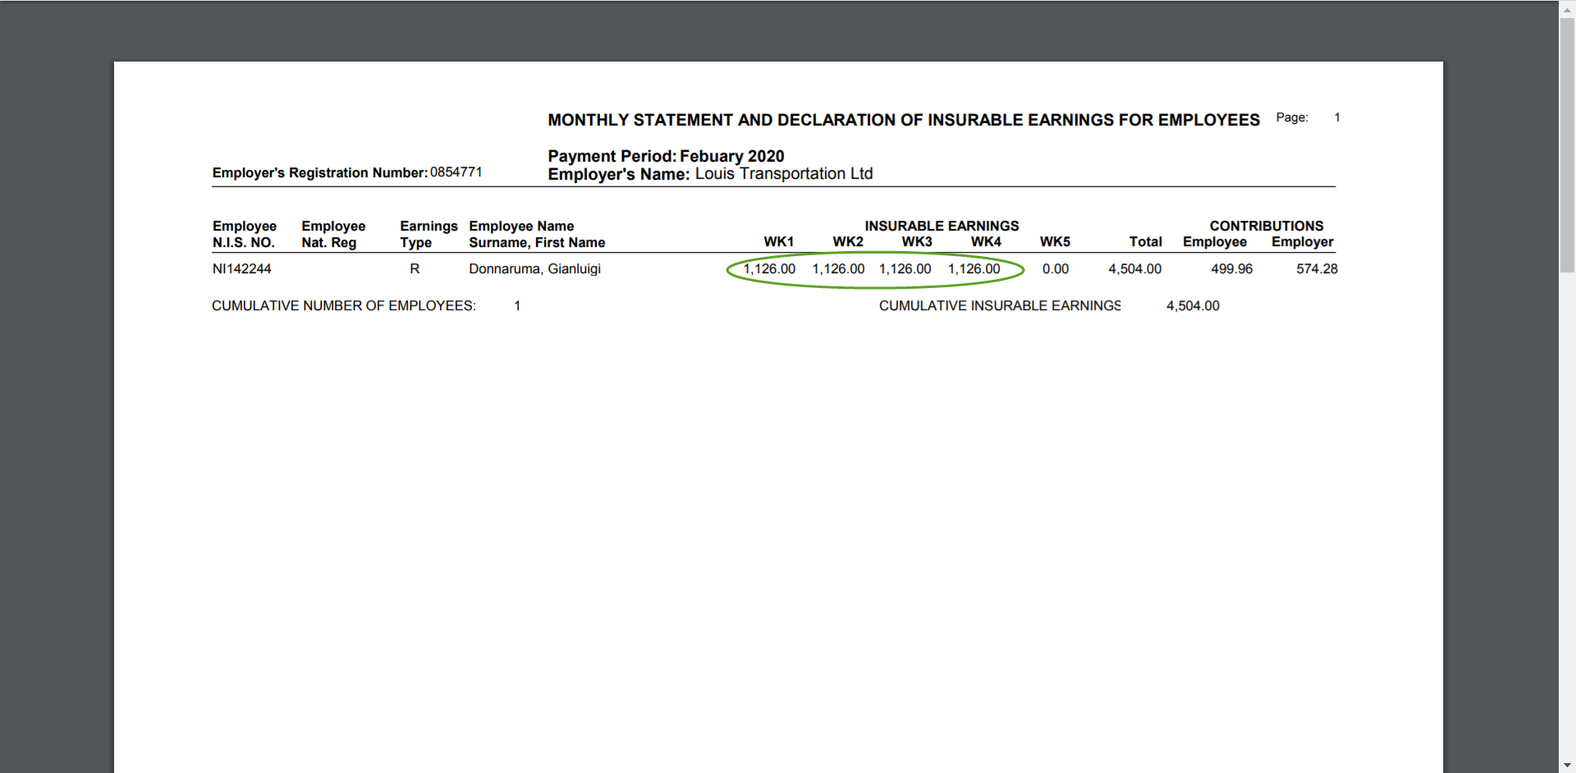Click earnings type value 'R'
This screenshot has width=1576, height=773.
coord(415,268)
